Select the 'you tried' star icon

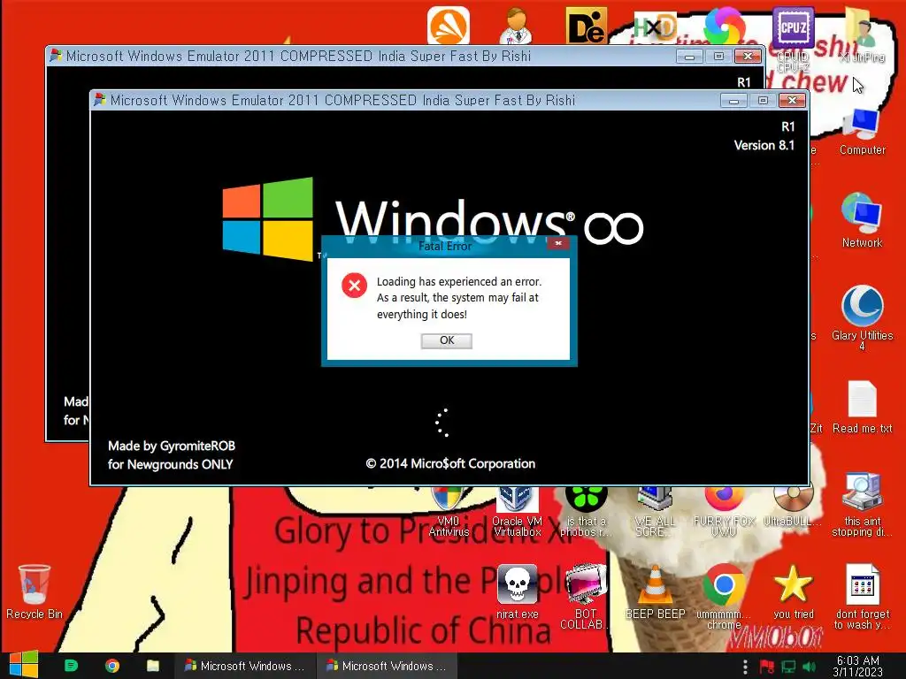(x=794, y=591)
